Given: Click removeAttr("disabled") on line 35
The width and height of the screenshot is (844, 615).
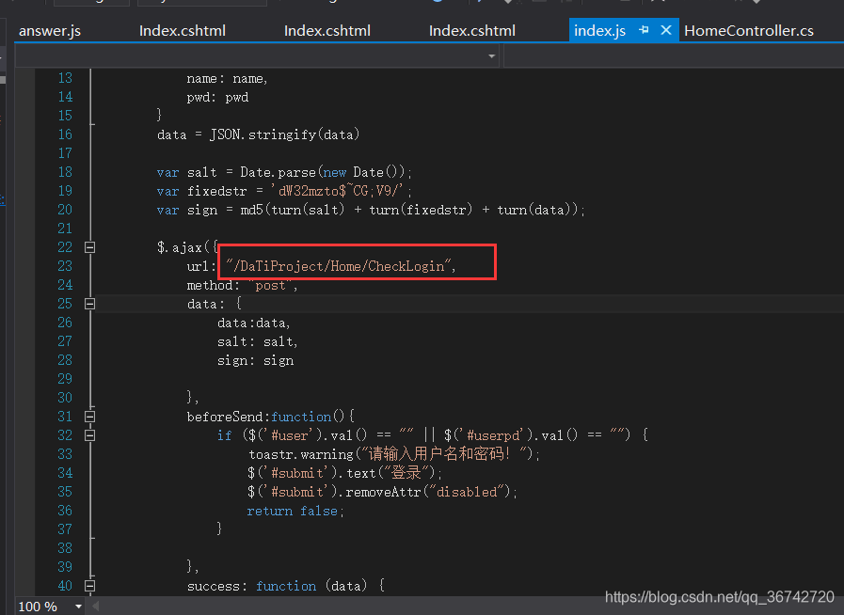Looking at the screenshot, I should pos(428,492).
